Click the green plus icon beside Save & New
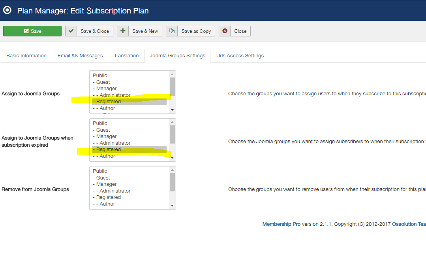This screenshot has width=426, height=259. click(123, 31)
